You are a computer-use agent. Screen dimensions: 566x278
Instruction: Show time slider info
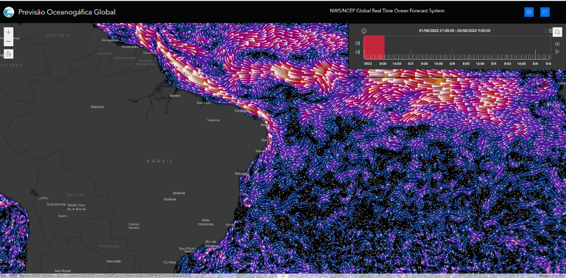pos(364,31)
